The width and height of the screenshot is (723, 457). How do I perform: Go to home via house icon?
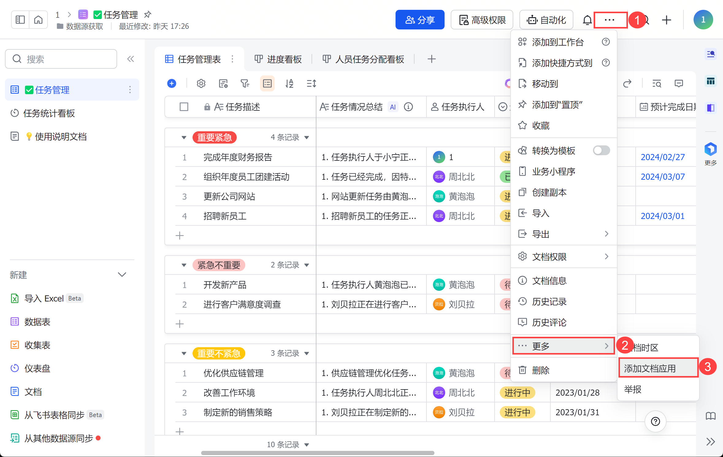tap(38, 20)
